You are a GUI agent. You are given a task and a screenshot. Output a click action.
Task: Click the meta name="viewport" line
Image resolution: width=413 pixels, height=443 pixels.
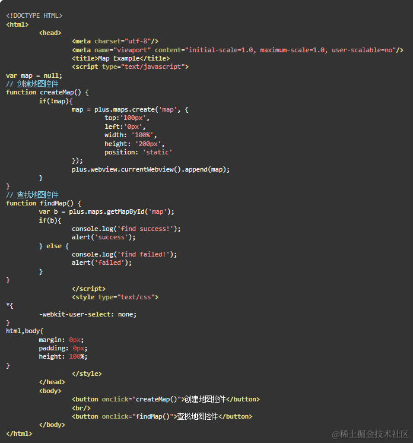(x=238, y=50)
